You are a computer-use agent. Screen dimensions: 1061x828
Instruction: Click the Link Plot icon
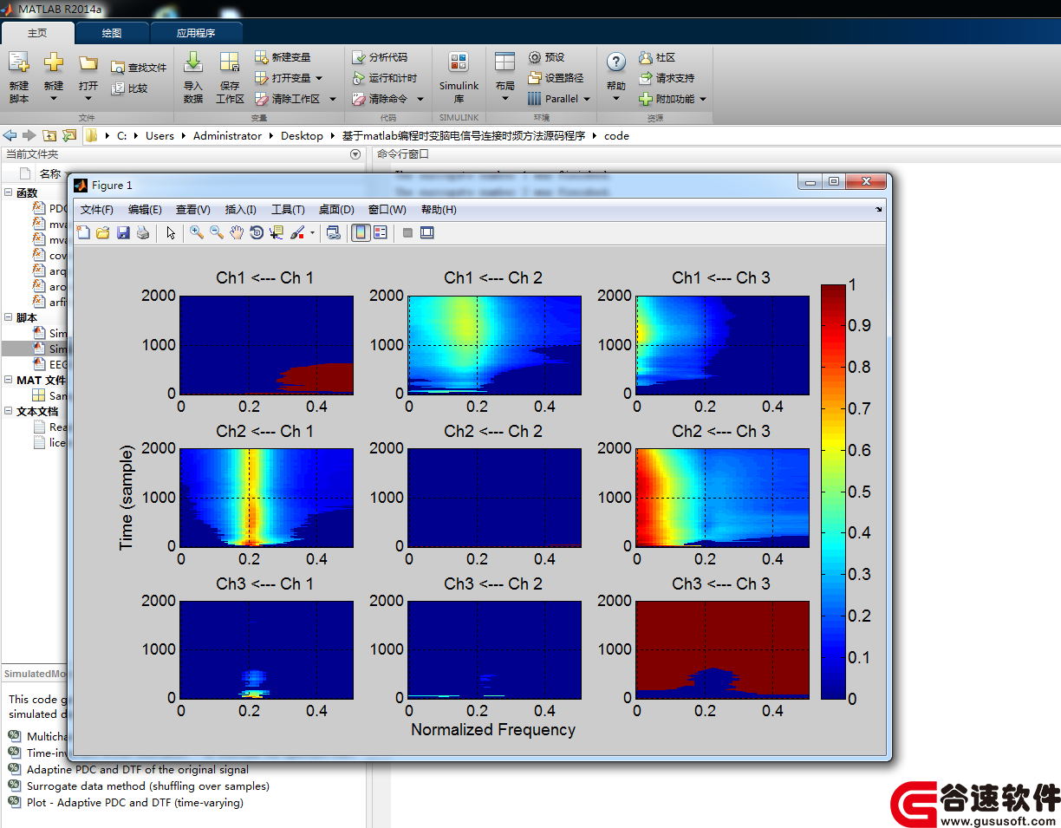(x=333, y=232)
